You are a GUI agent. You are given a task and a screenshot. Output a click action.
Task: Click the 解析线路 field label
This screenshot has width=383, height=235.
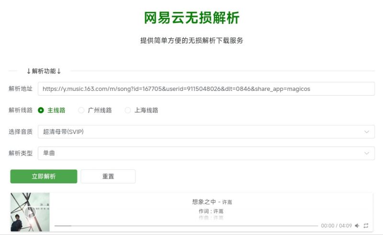[x=21, y=110]
